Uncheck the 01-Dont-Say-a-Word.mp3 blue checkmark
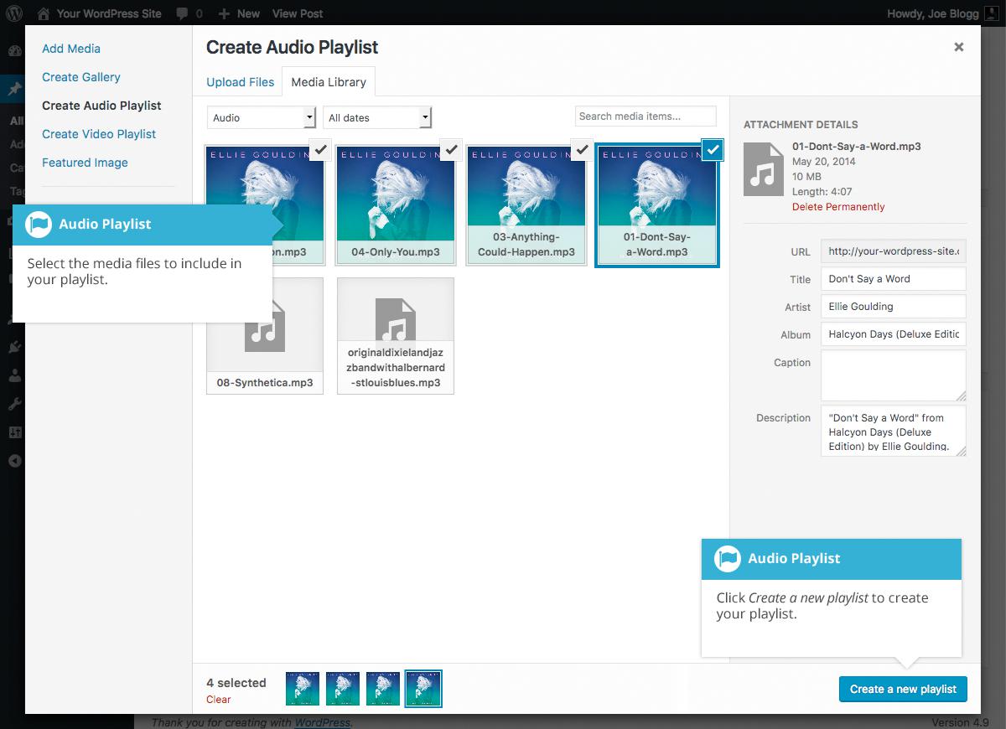The height and width of the screenshot is (729, 1006). [713, 150]
